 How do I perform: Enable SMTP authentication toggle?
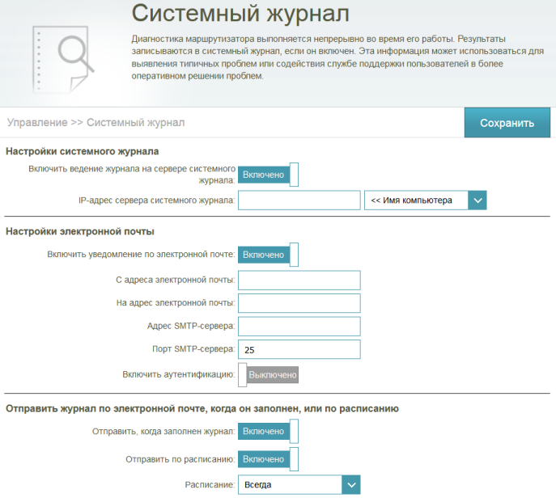[268, 375]
